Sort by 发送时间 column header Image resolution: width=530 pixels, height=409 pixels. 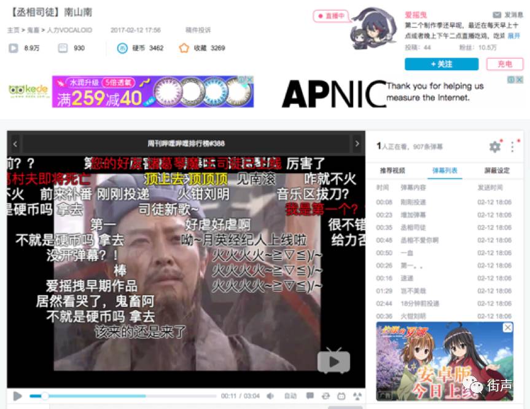pos(490,188)
